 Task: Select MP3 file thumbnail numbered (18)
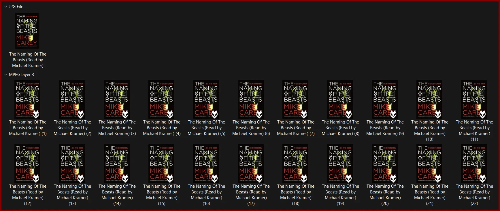coord(295,164)
